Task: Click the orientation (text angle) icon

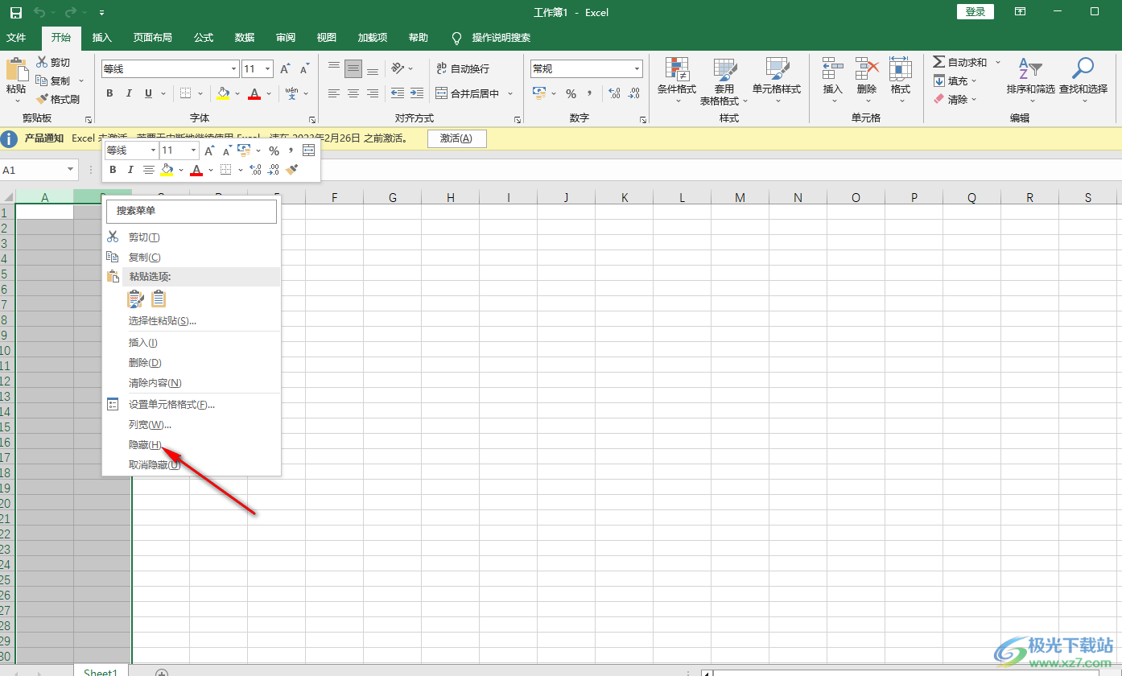Action: click(x=398, y=68)
